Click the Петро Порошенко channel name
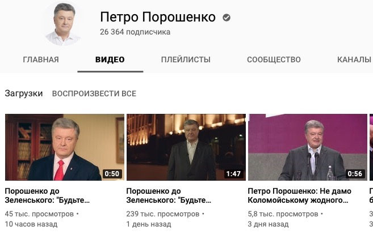This screenshot has height=243, width=373. click(x=158, y=17)
